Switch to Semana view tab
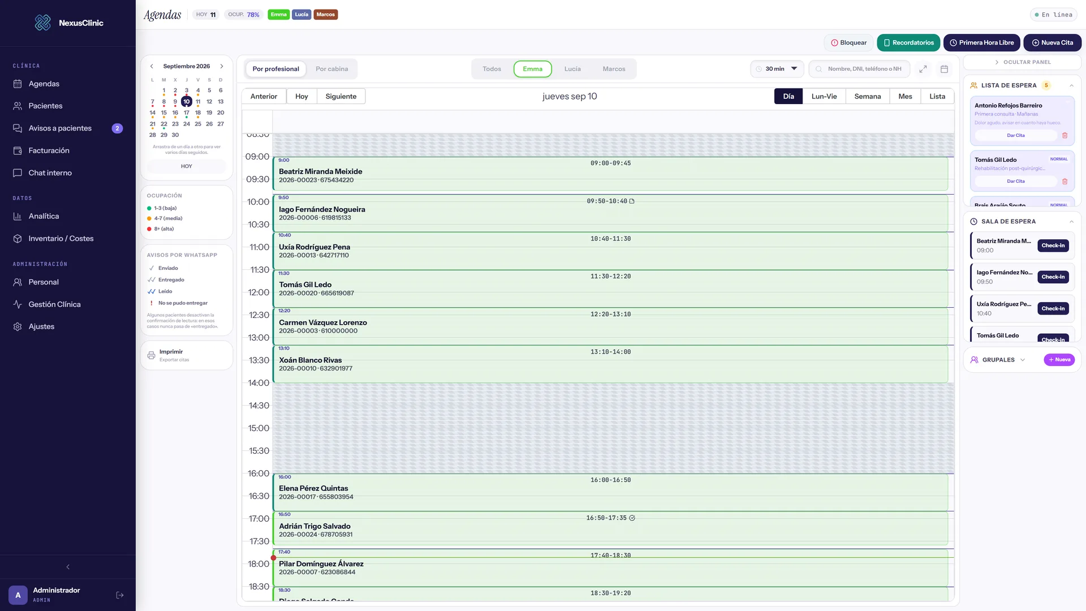 [868, 97]
